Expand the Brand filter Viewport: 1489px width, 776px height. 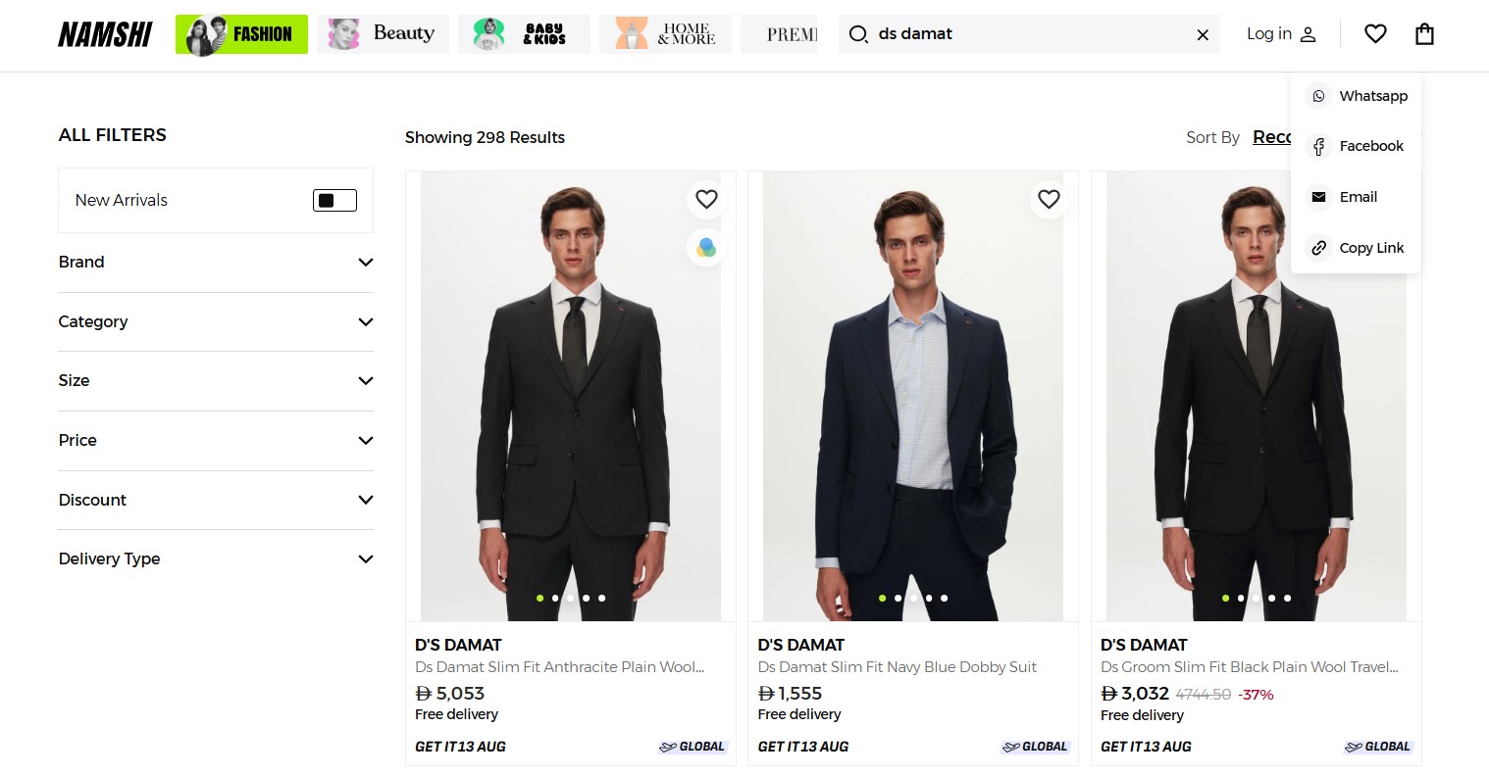[x=216, y=263]
